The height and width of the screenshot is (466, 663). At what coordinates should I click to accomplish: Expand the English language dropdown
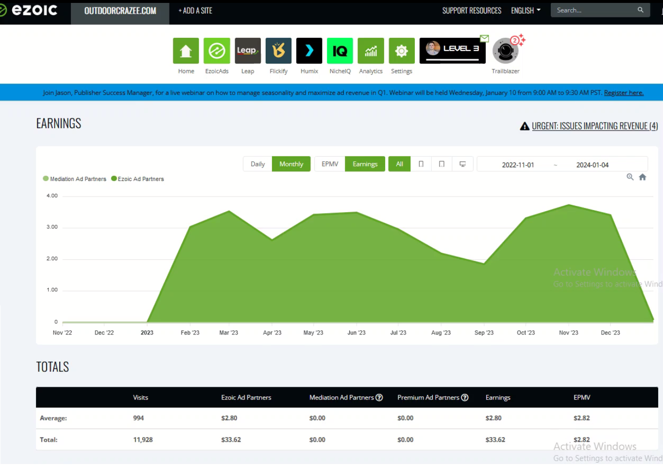526,10
